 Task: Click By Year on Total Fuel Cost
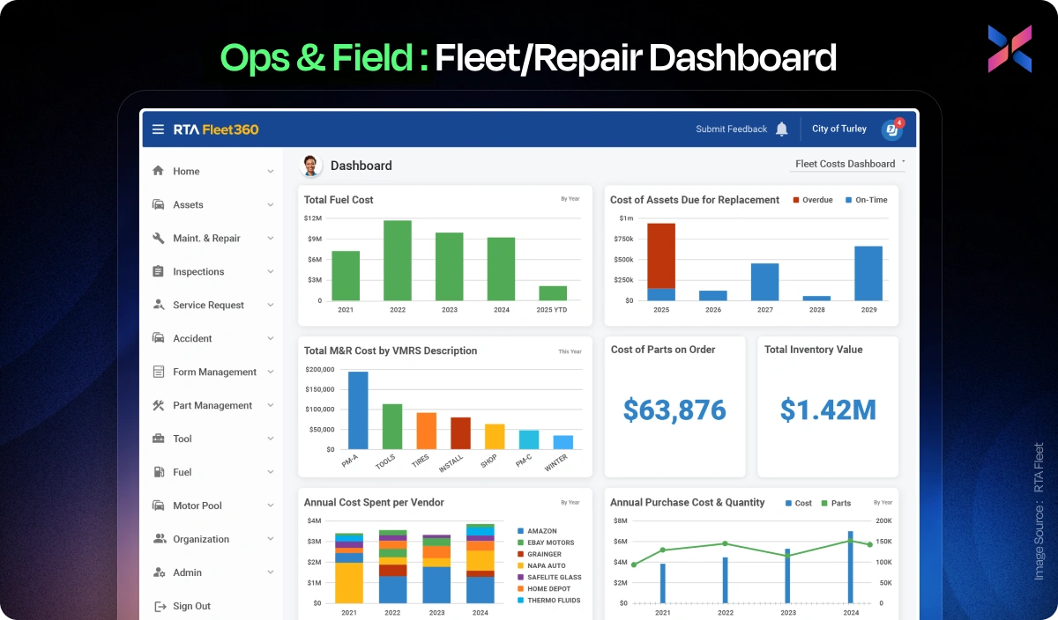tap(570, 199)
